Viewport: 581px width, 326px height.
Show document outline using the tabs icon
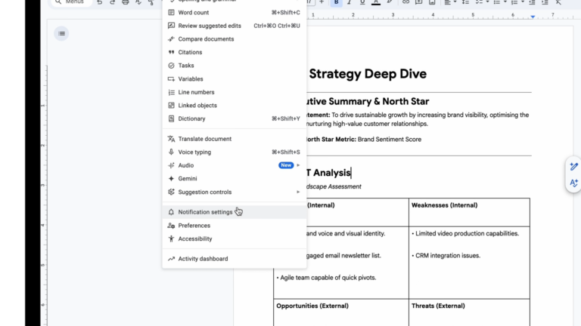click(62, 32)
